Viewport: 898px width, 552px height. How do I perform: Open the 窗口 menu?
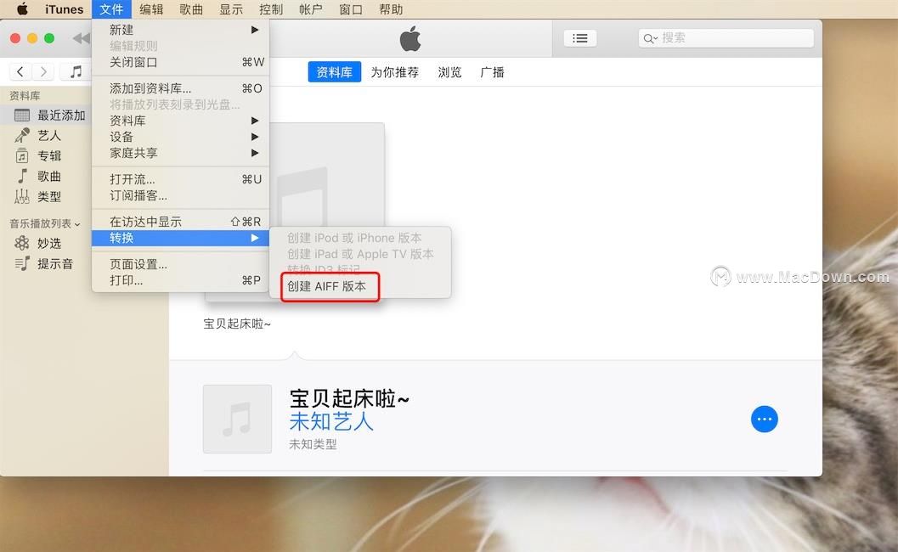[x=351, y=9]
